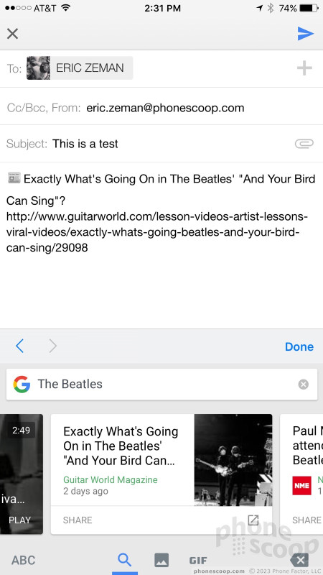
Task: Select the ERIC ZEMAN recipient chip
Action: (80, 68)
